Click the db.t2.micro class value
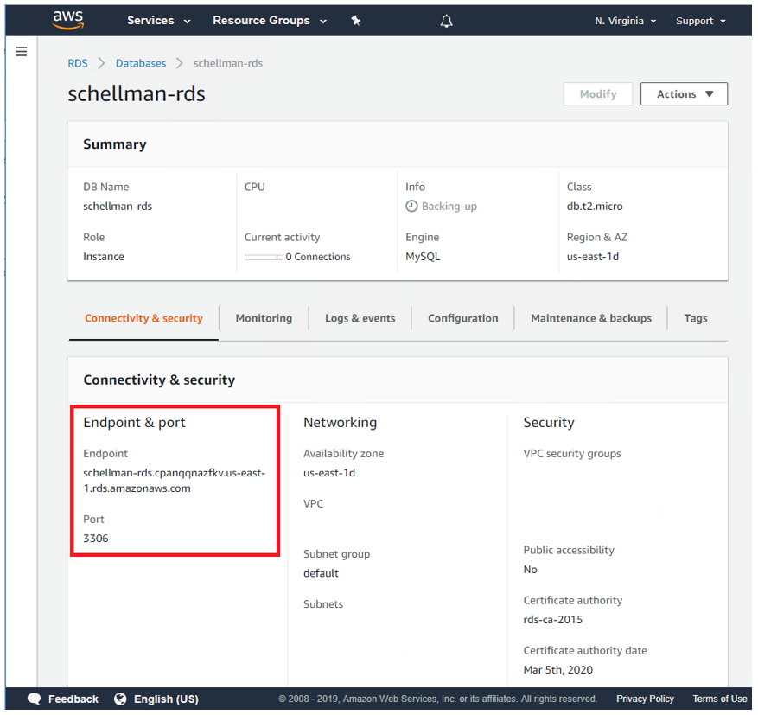The width and height of the screenshot is (758, 715). (x=595, y=207)
